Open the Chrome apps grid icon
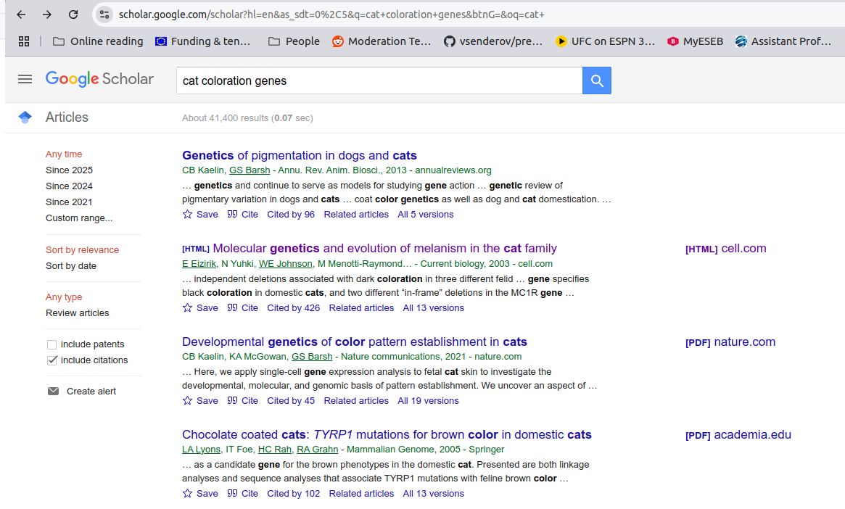Viewport: 845px width, 509px height. [23, 41]
